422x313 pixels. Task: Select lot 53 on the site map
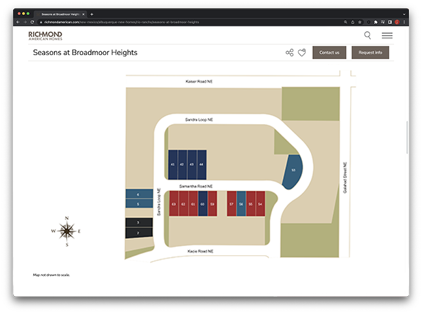pos(293,171)
